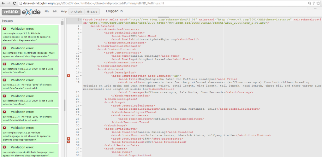322x157 pixels.
Task: Click the Check button to validate
Action: click(x=76, y=12)
